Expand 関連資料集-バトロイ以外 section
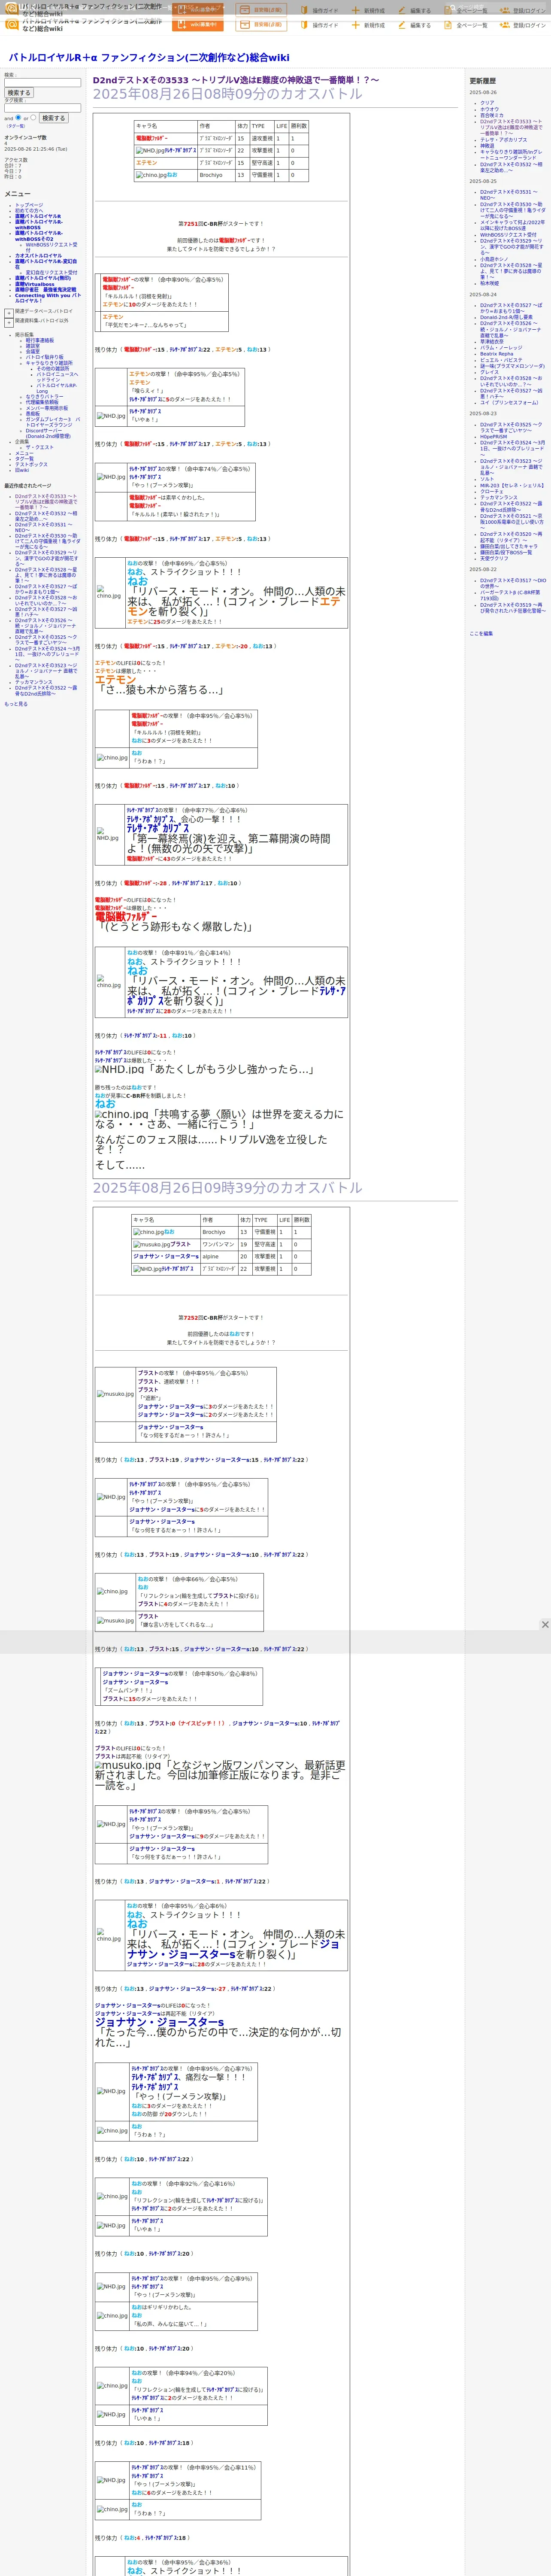The height and width of the screenshot is (2576, 551). 9,322
